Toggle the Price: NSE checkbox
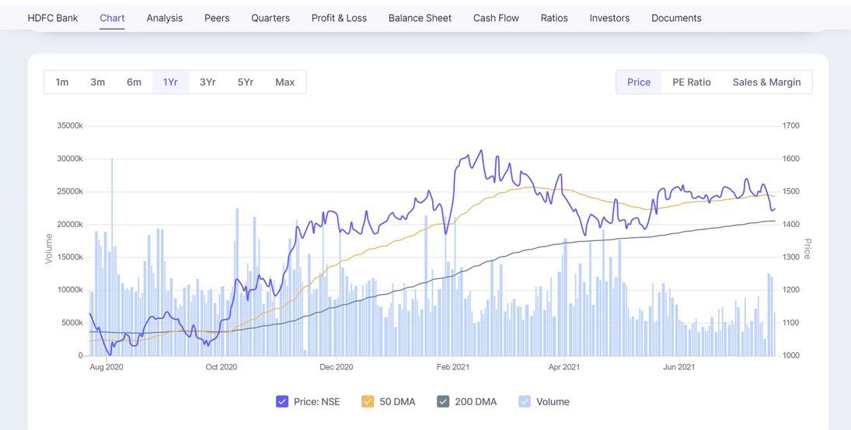This screenshot has width=851, height=430. tap(282, 402)
